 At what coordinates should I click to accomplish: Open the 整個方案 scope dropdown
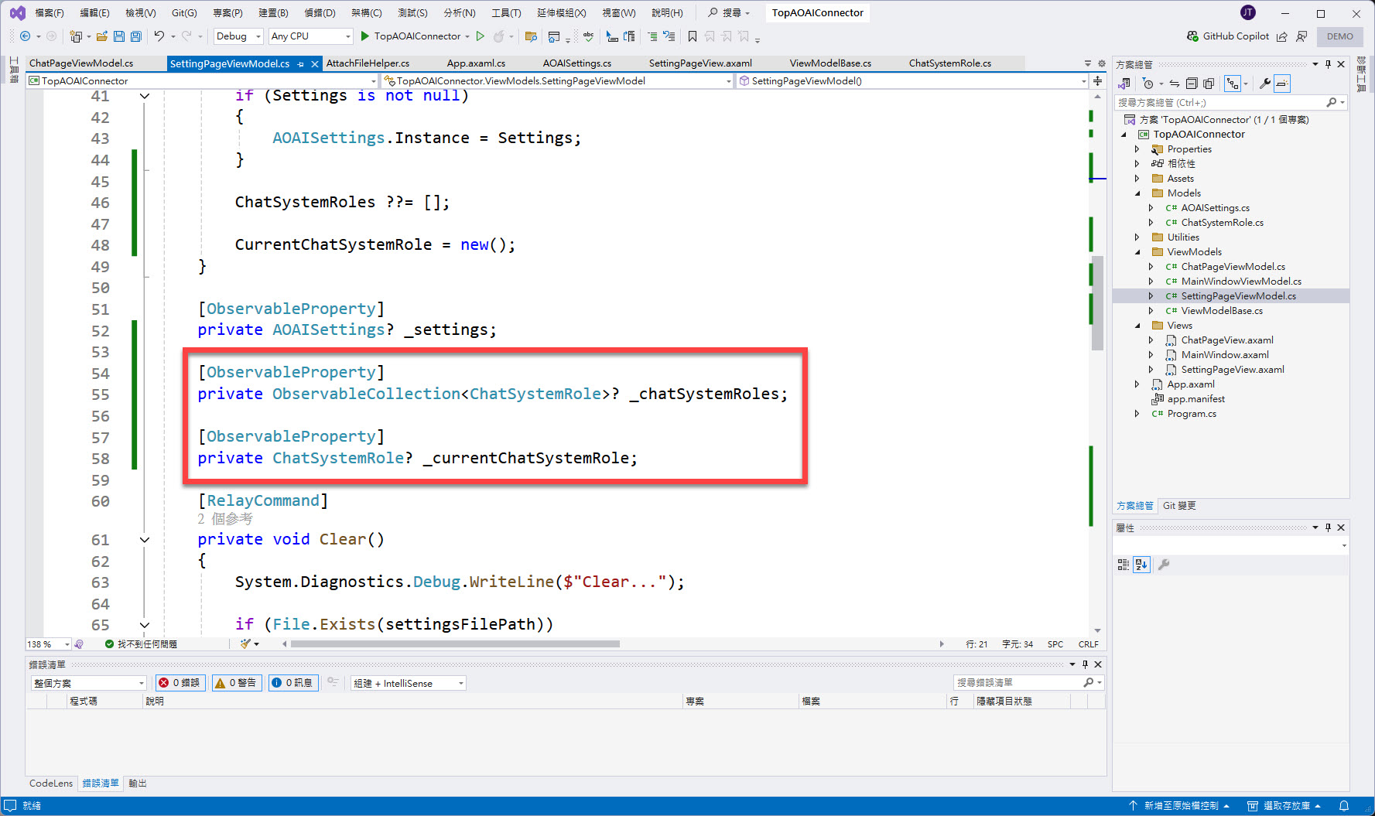(89, 683)
